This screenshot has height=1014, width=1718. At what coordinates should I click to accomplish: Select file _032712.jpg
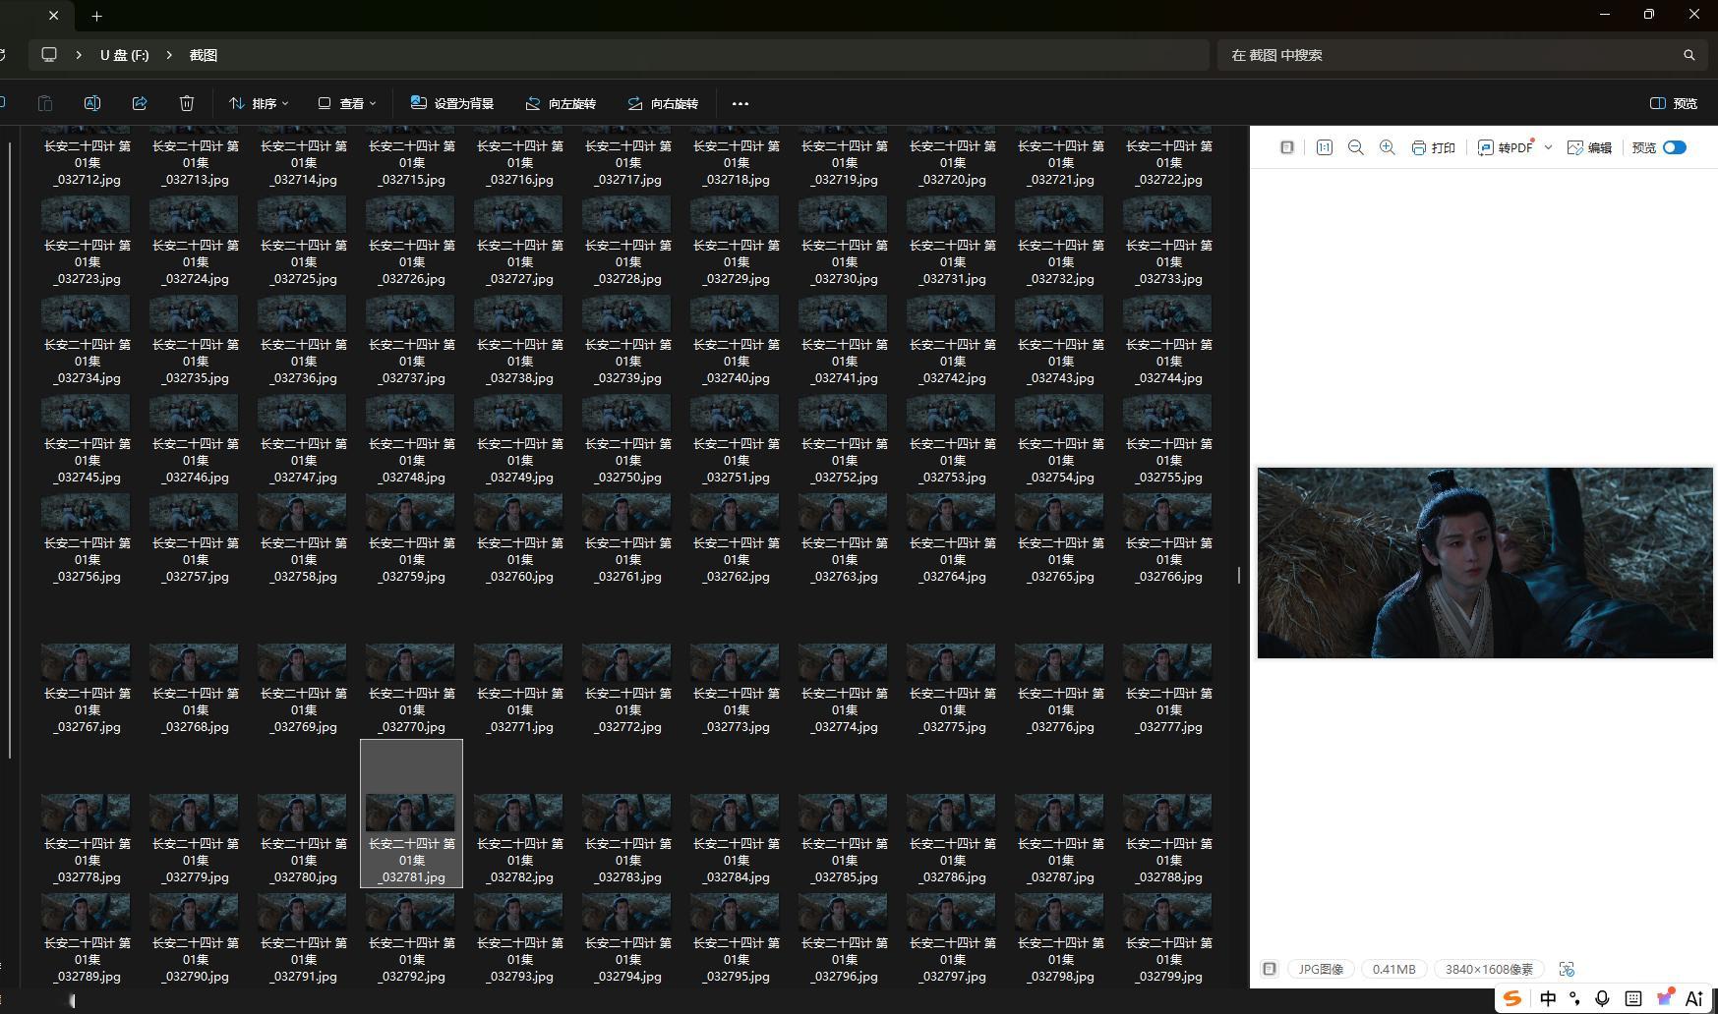tap(87, 157)
